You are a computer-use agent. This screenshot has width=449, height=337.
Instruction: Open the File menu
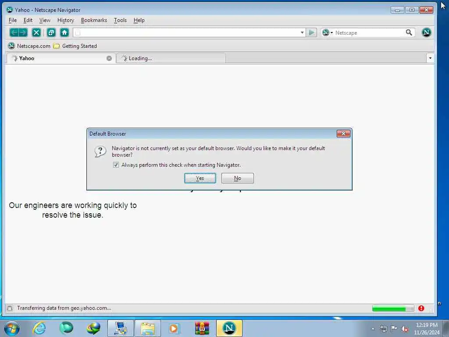coord(13,20)
